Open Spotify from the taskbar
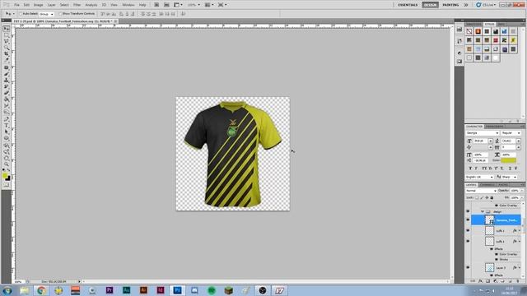Image resolution: width=527 pixels, height=296 pixels. [212, 290]
